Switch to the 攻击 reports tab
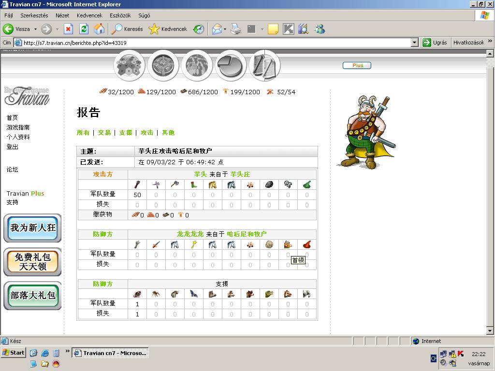The width and height of the screenshot is (495, 371). coord(147,132)
